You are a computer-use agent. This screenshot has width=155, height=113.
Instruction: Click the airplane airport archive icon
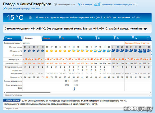click(4, 9)
